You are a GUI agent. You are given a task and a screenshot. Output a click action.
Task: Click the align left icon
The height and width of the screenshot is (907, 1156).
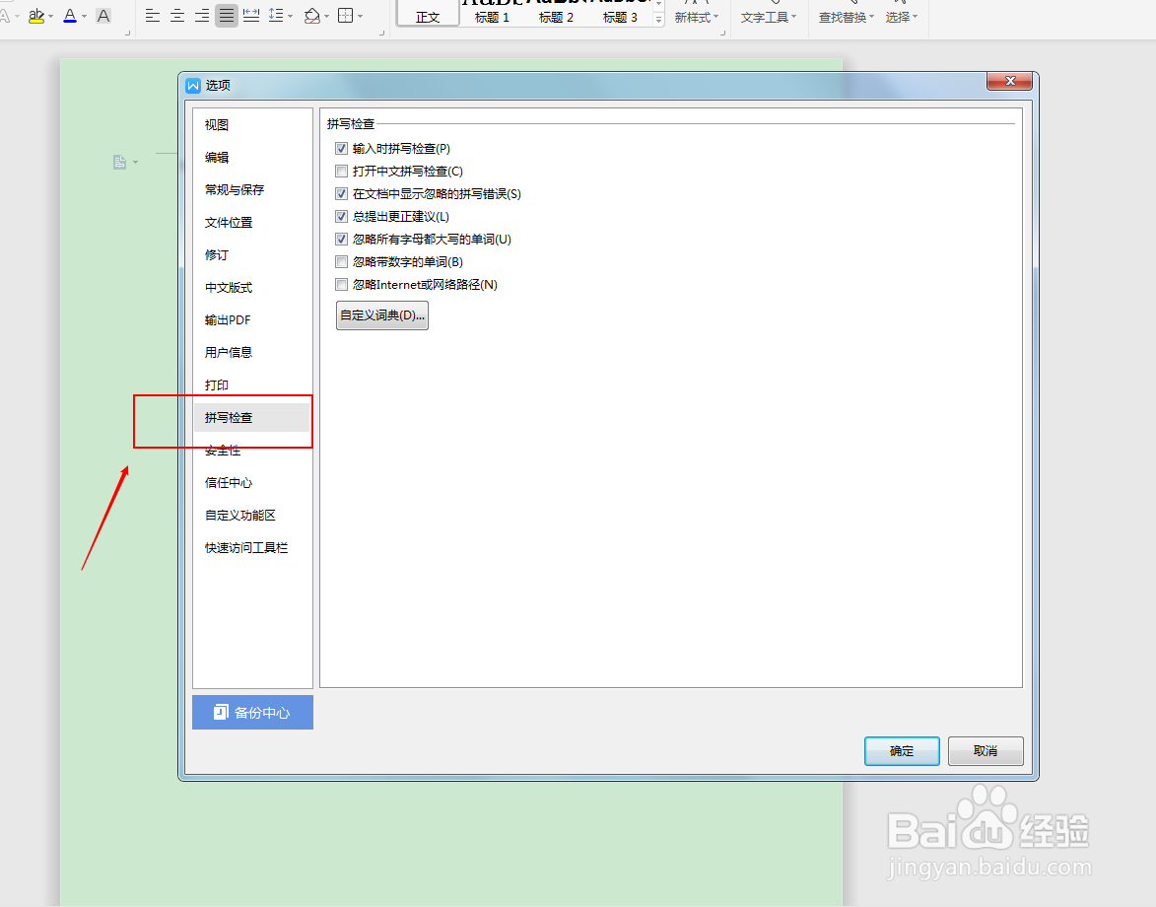pyautogui.click(x=151, y=16)
